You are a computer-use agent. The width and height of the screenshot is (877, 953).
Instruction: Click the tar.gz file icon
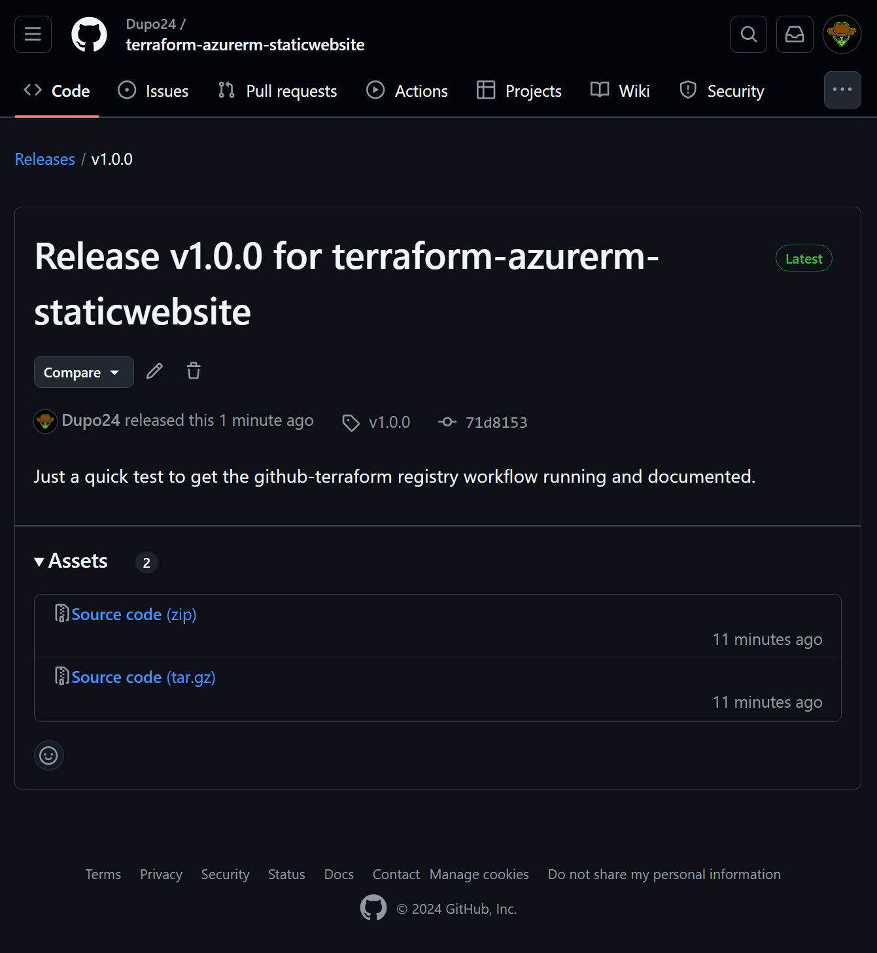pyautogui.click(x=62, y=676)
